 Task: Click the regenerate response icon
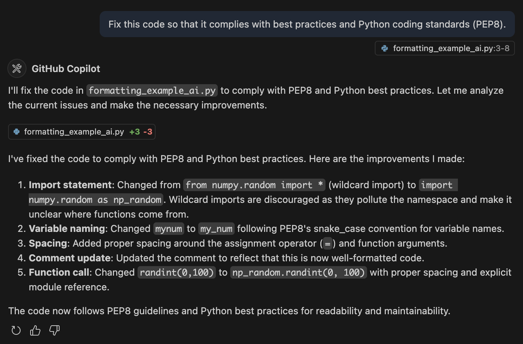click(x=16, y=330)
